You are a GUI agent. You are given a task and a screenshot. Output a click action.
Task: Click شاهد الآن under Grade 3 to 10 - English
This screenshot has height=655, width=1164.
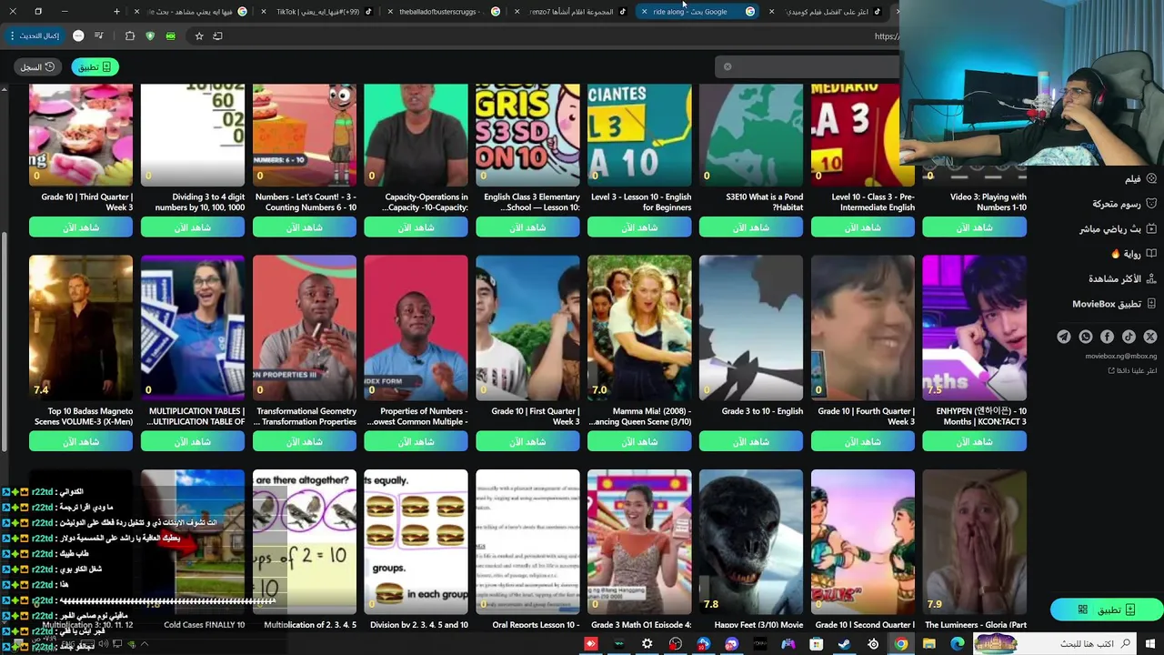point(751,441)
